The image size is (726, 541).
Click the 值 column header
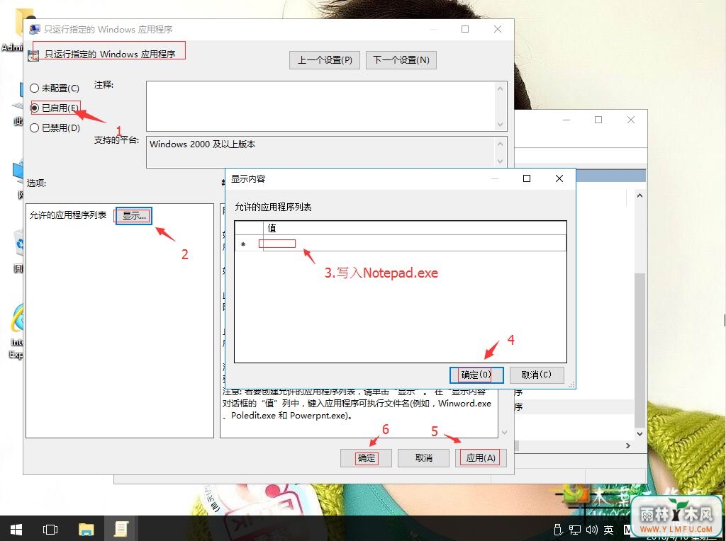(414, 228)
